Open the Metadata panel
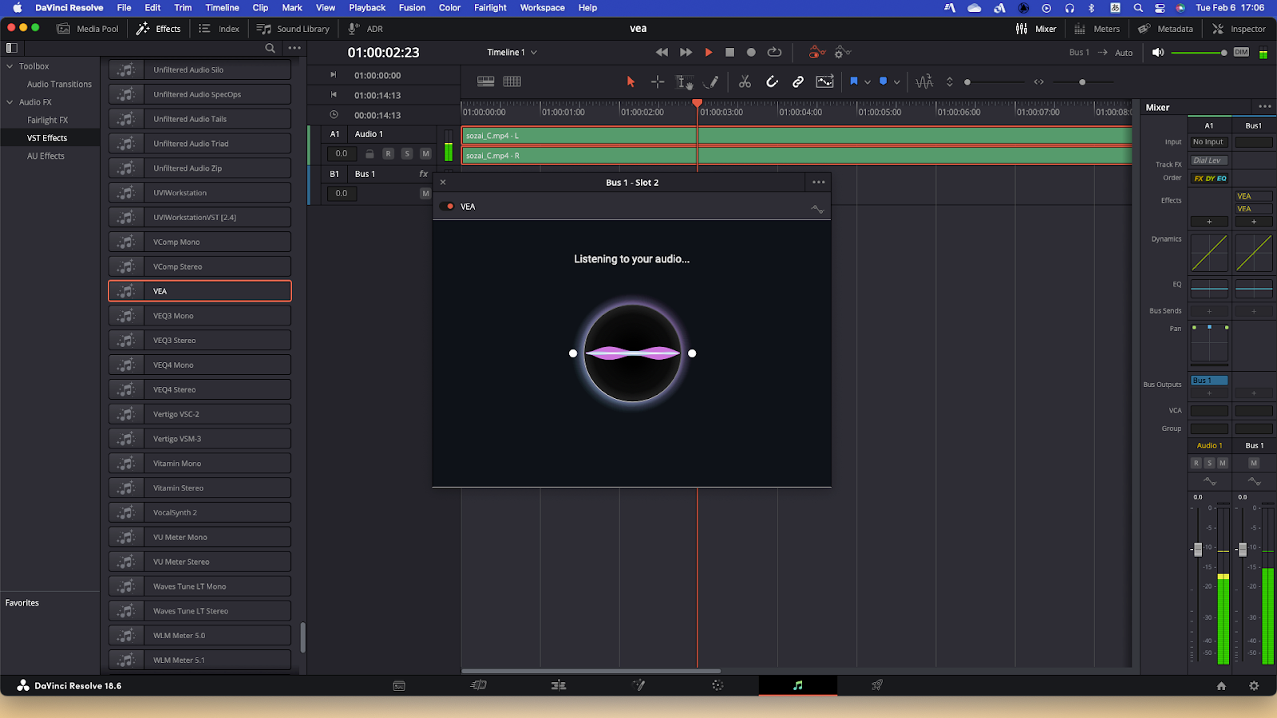 tap(1165, 29)
